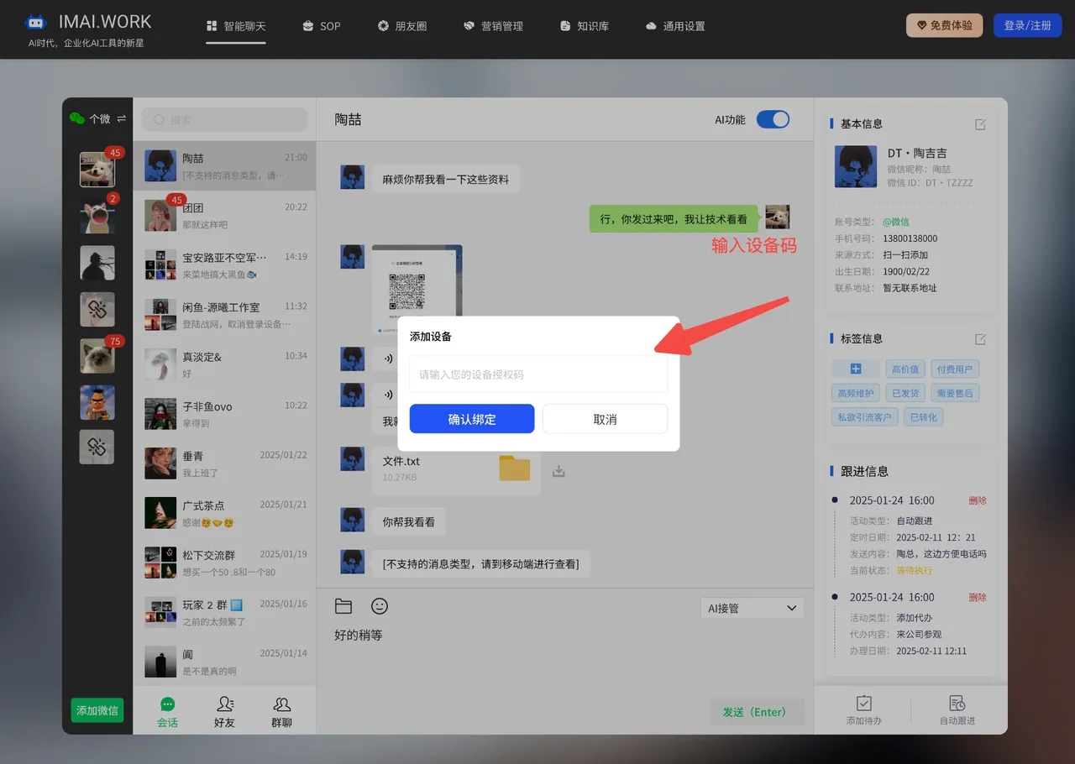This screenshot has width=1075, height=764.
Task: Download the 文件.txt attachment
Action: click(558, 471)
